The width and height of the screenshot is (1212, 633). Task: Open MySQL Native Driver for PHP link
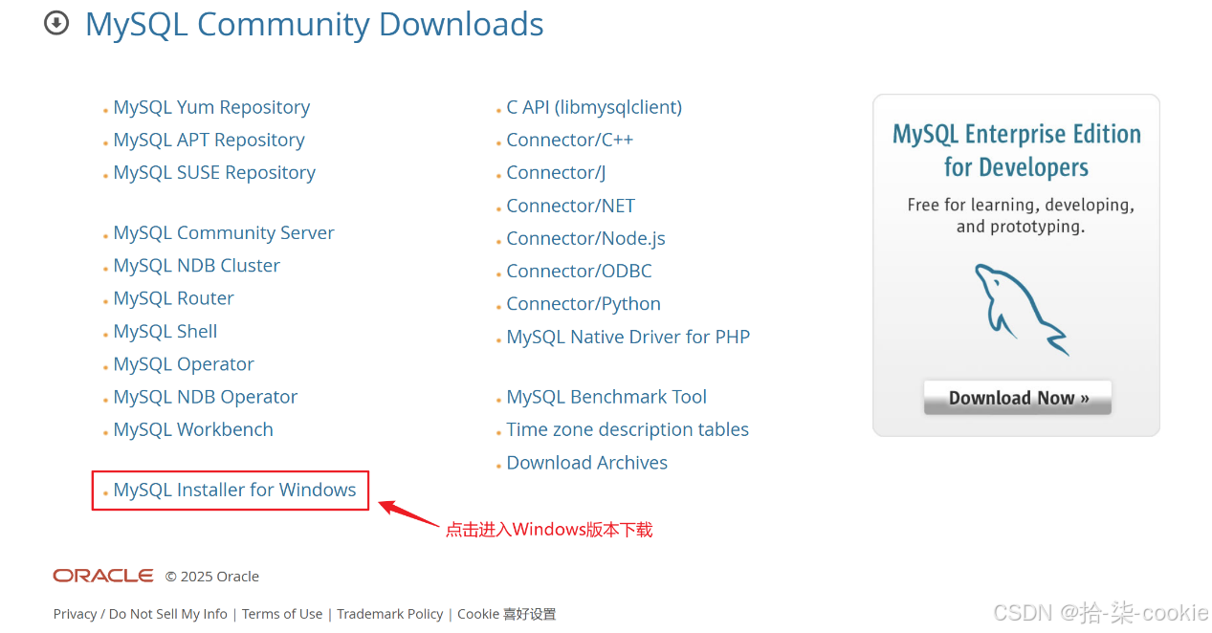tap(628, 337)
